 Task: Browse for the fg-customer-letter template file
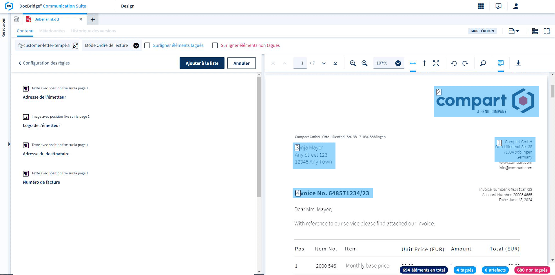click(76, 45)
